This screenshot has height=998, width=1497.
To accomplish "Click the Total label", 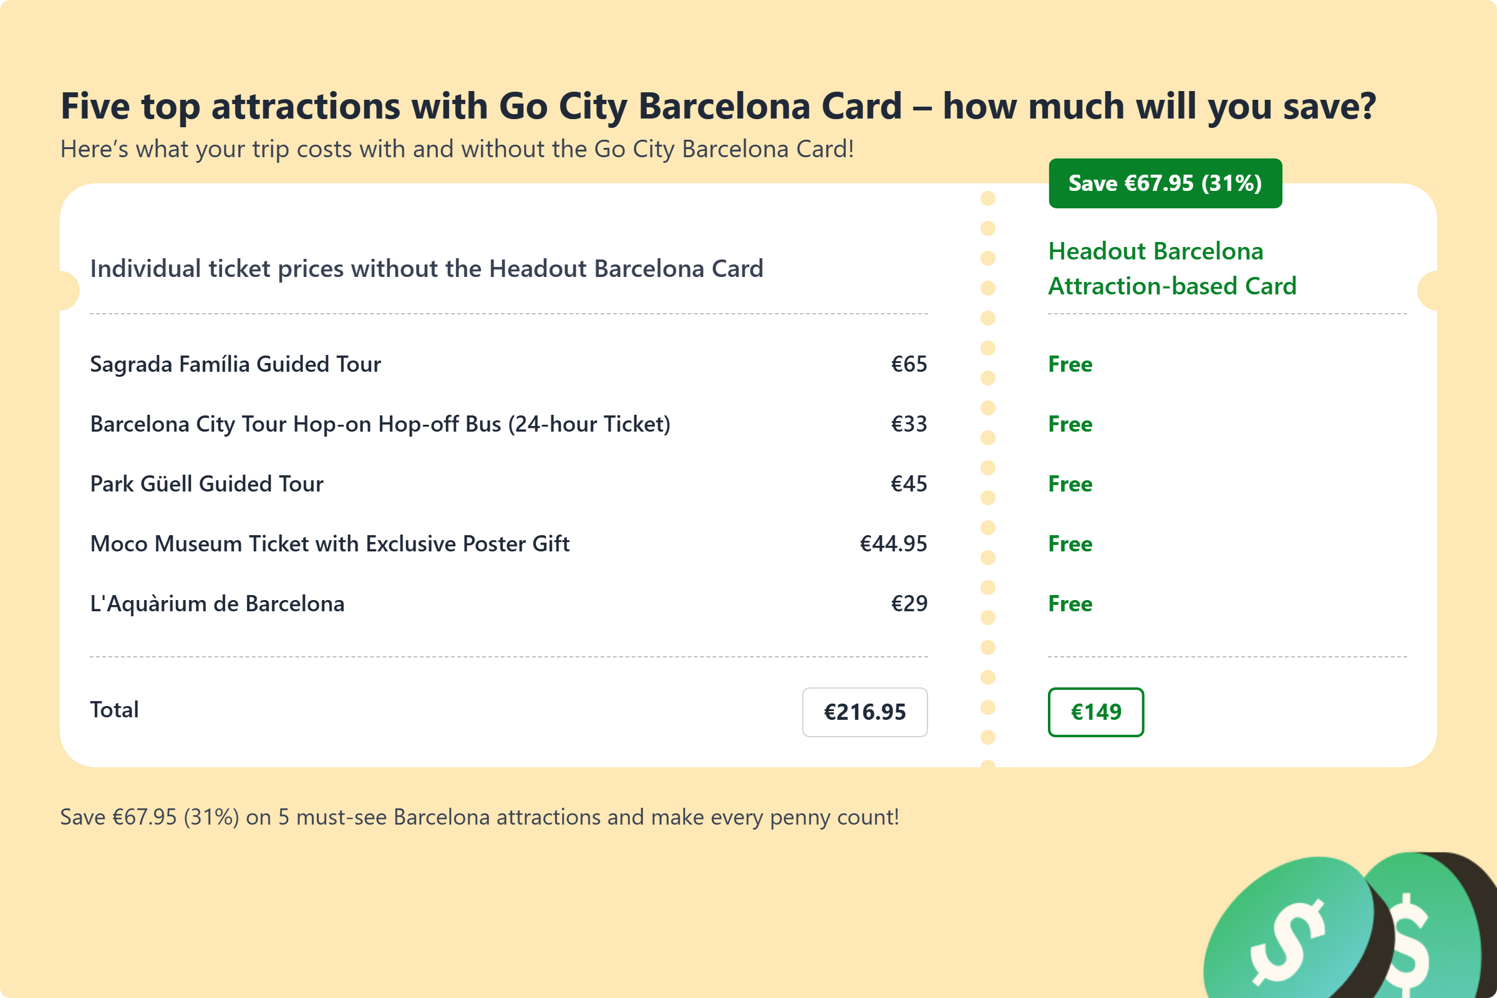I will [x=115, y=710].
